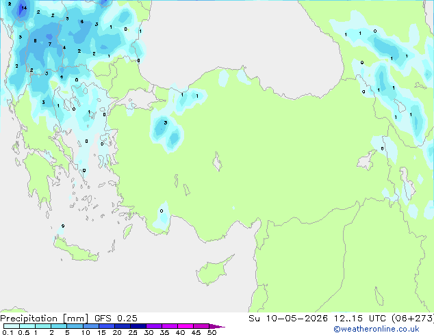Viewport: 434px width, 335px height.
Task: Click the legend tick label '30'
Action: pos(149,332)
